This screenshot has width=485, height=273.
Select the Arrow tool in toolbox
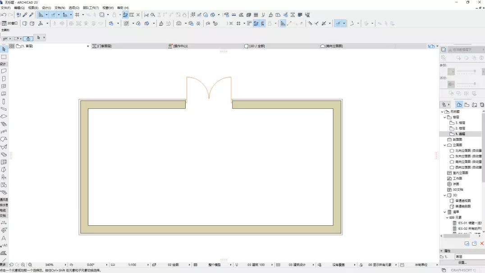pyautogui.click(x=4, y=49)
